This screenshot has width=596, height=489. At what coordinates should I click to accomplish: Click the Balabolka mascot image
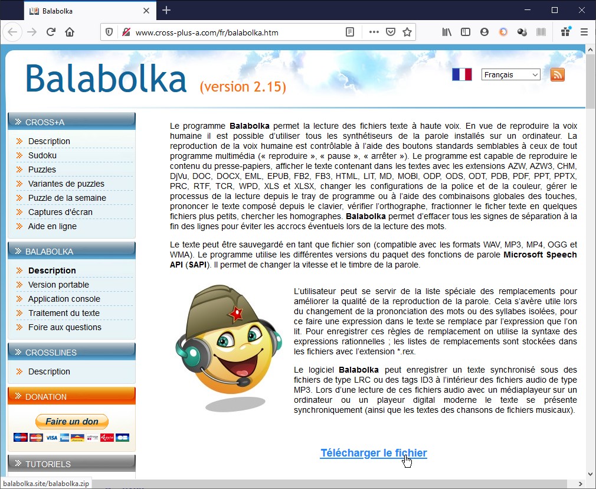point(228,348)
